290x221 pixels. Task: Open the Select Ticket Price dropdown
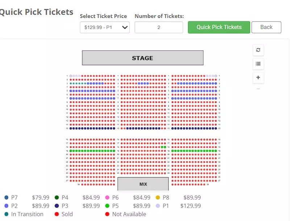coord(105,27)
